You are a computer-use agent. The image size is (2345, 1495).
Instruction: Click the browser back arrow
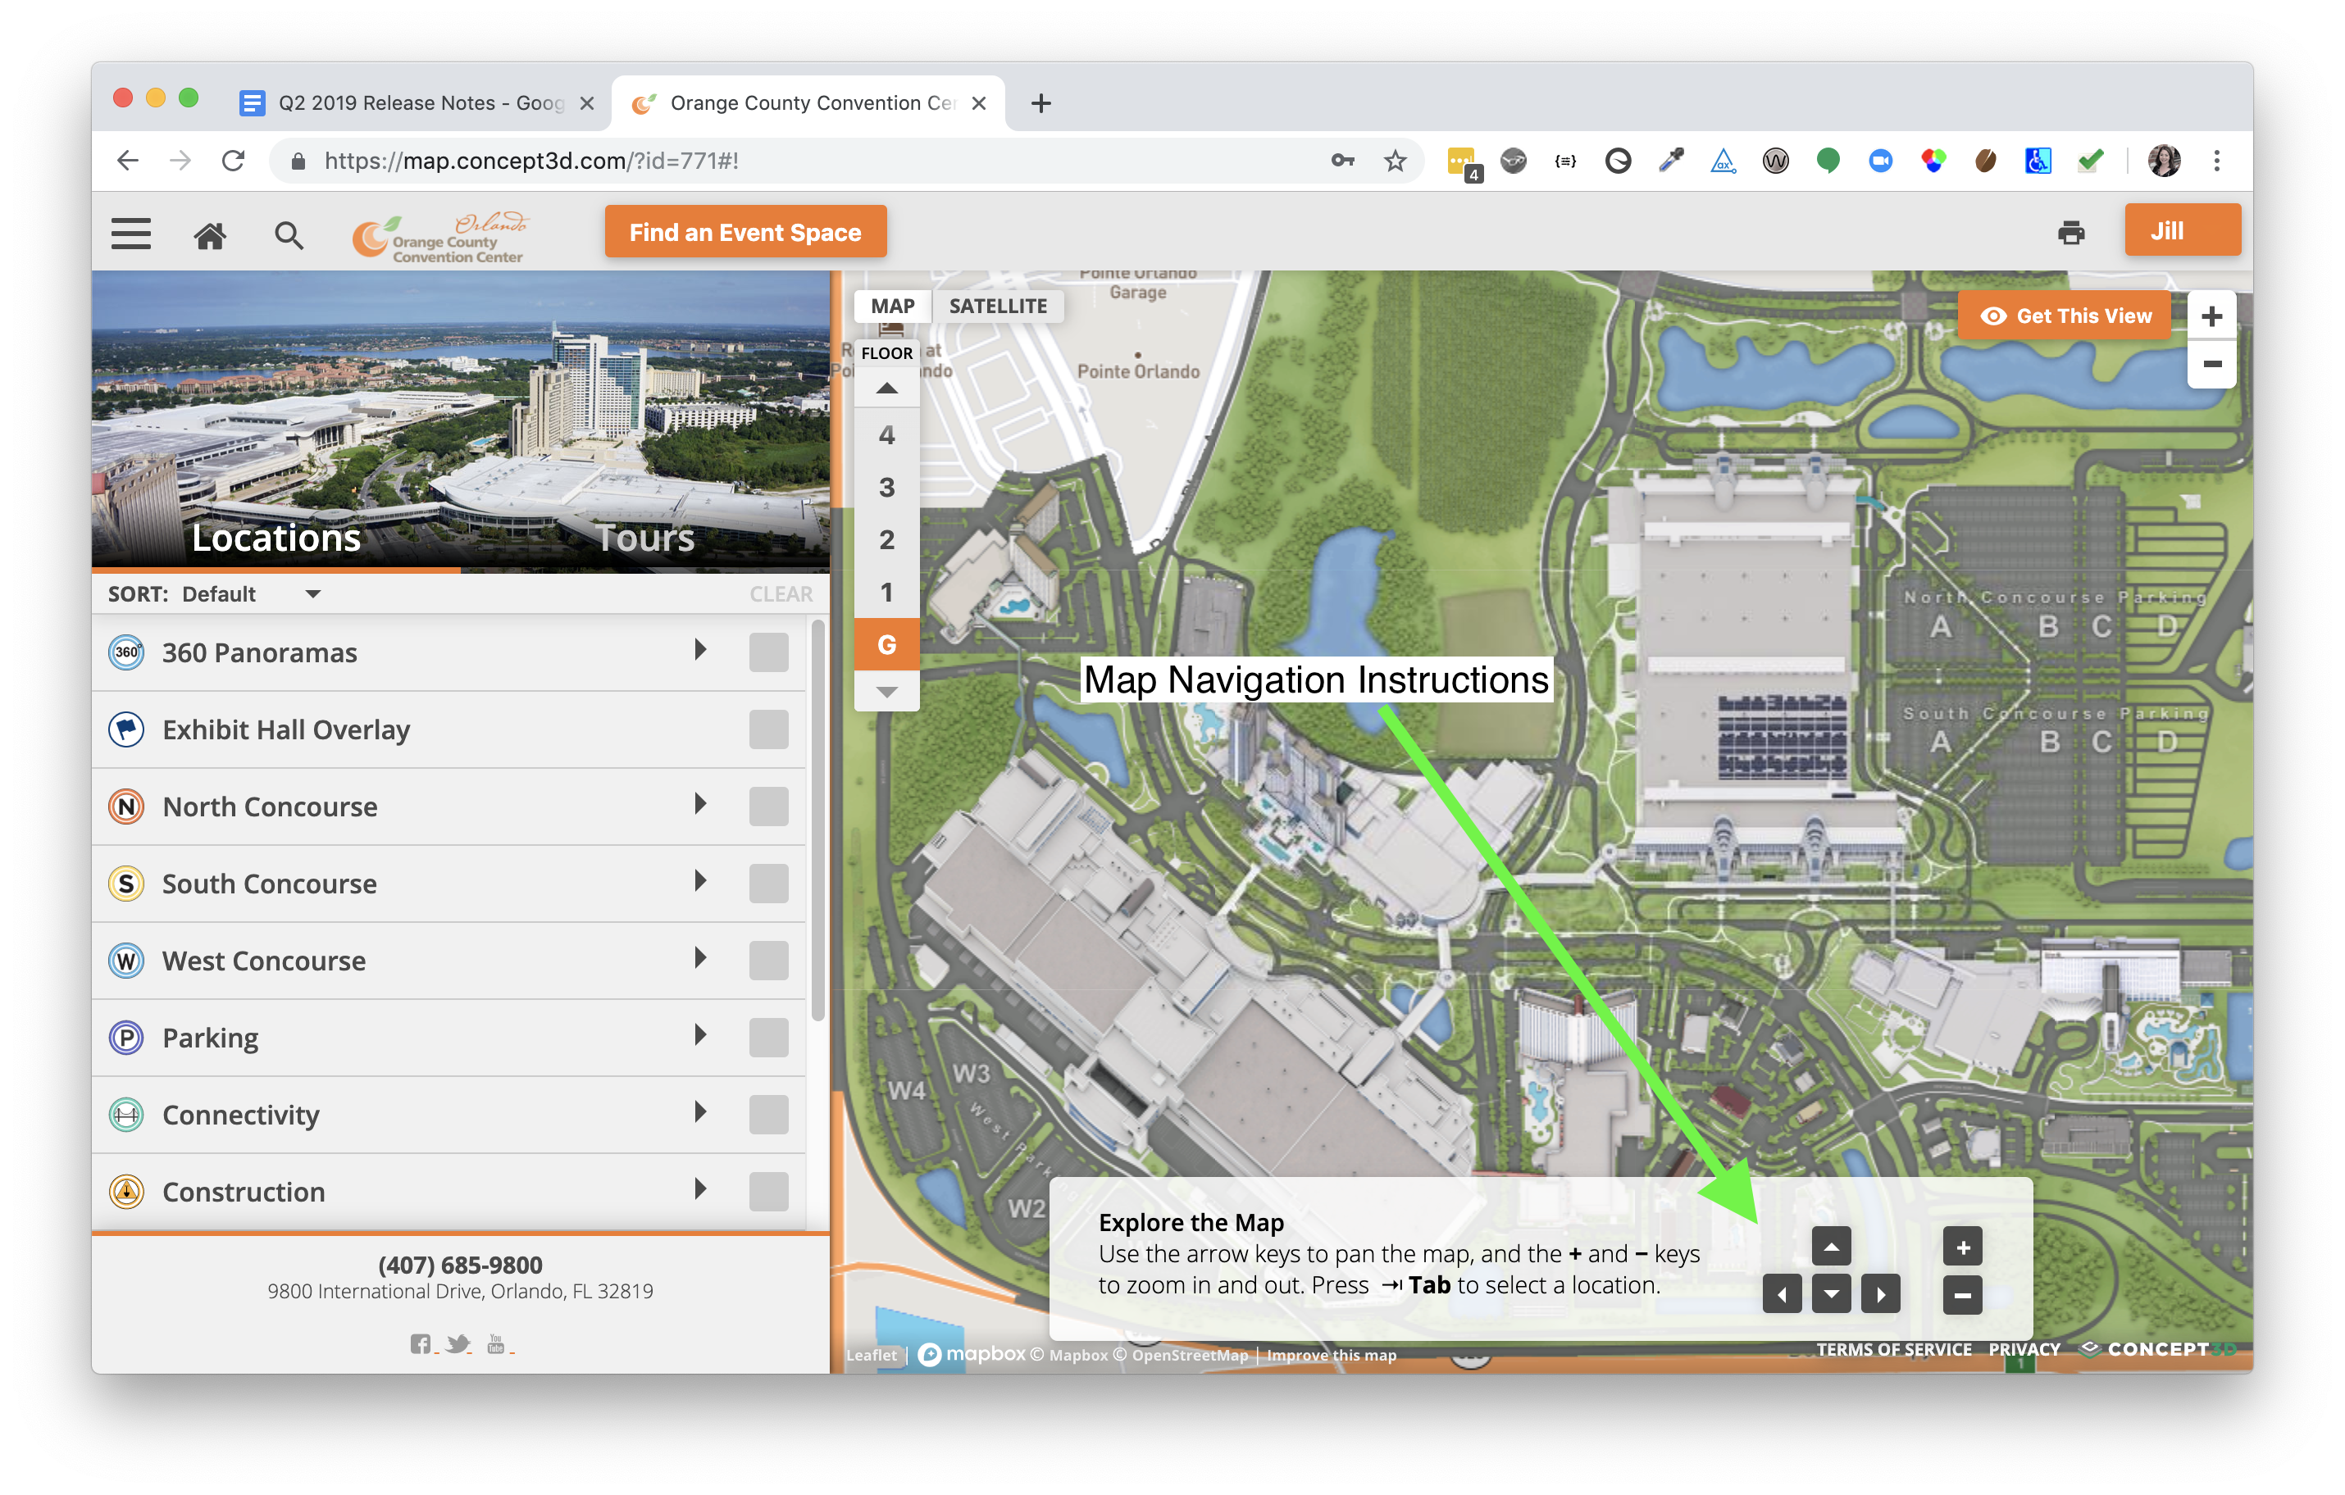[128, 161]
